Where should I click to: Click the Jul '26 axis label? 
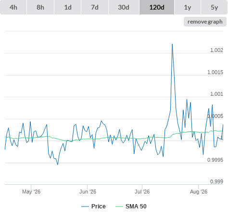142,192
